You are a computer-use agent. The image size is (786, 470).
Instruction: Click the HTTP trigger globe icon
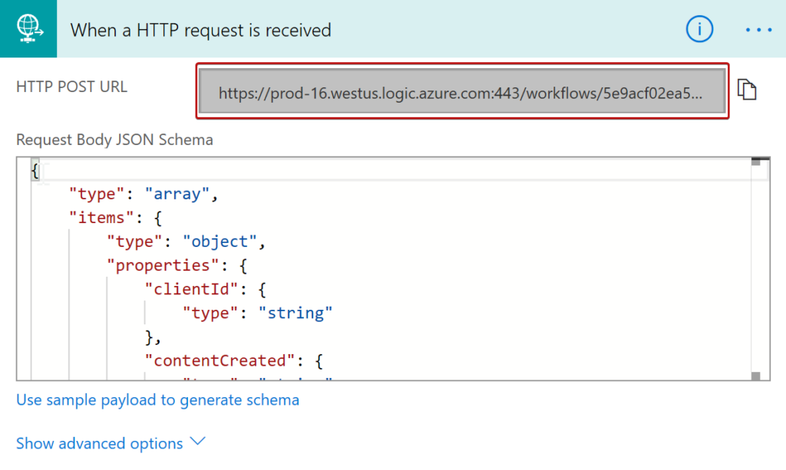click(28, 29)
